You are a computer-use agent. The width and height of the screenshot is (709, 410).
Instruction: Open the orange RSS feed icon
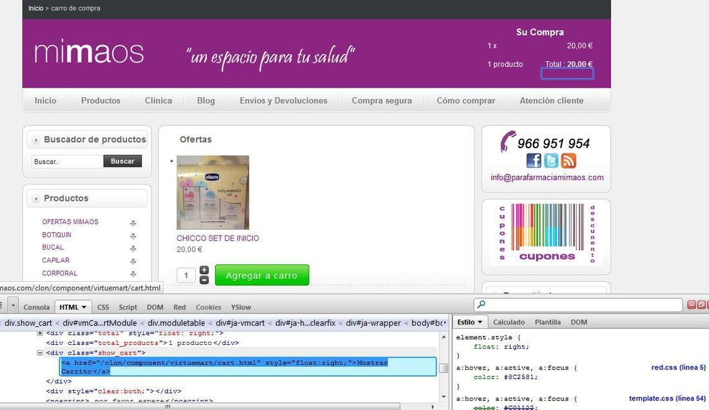[568, 161]
